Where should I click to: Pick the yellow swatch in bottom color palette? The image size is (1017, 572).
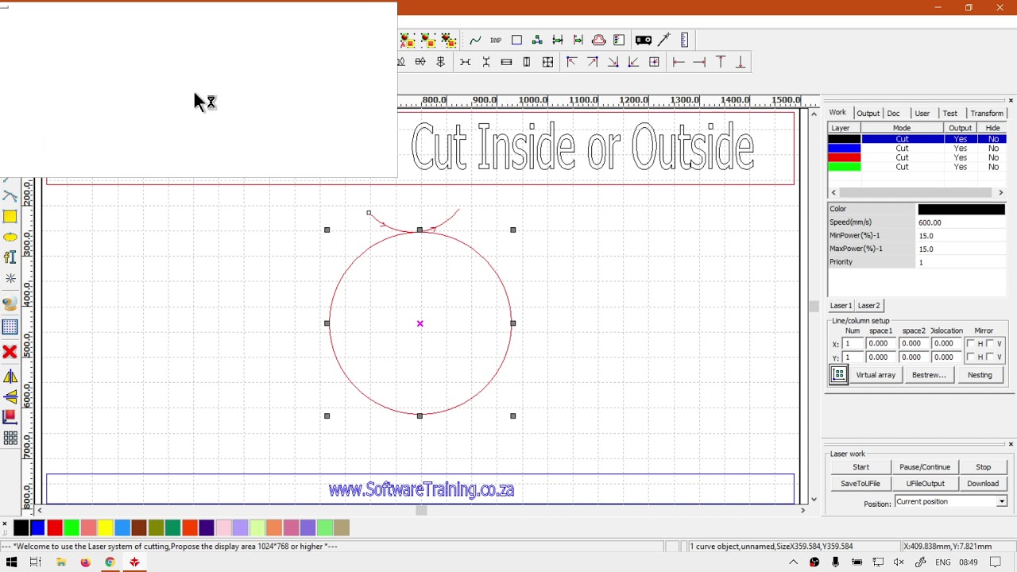pyautogui.click(x=105, y=528)
